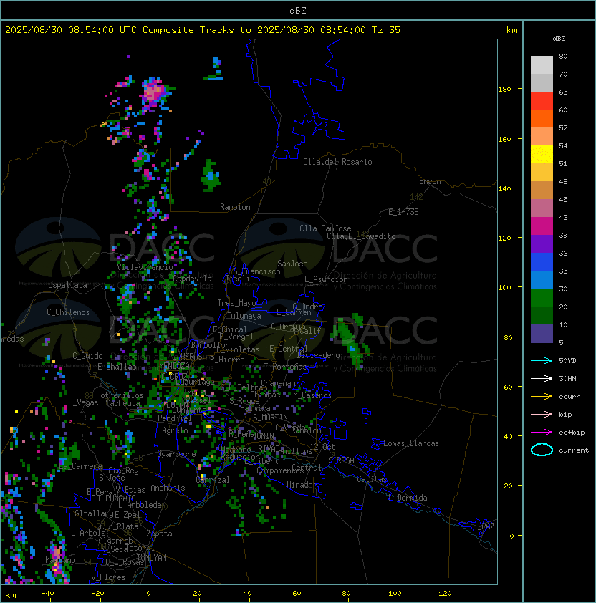Pick the slate 5-10 dBZ color swatch
This screenshot has height=603, width=596.
pos(542,334)
